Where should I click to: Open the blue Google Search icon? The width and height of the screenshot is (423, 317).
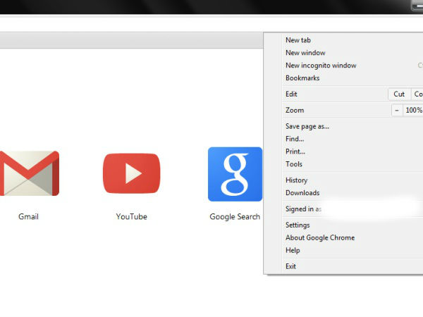pyautogui.click(x=234, y=174)
